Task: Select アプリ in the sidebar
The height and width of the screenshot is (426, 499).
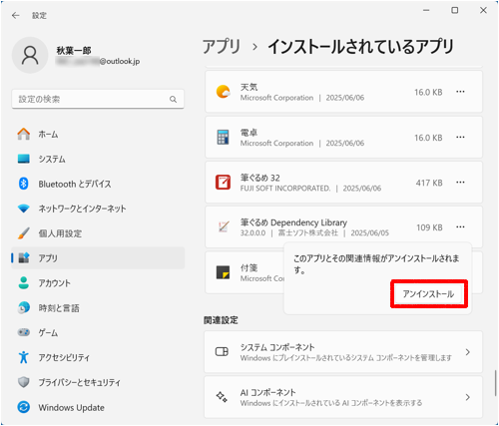Action: tap(98, 258)
